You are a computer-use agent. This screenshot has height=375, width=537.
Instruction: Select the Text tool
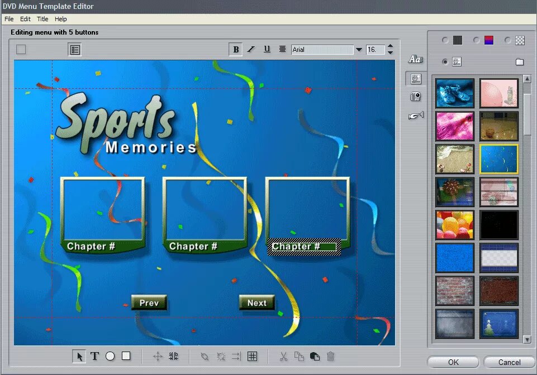point(94,356)
